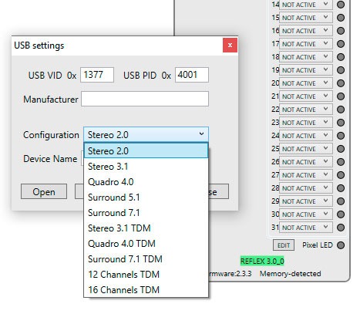
Task: Open row 27 NOT ACTIVE dropdown
Action: coord(306,175)
